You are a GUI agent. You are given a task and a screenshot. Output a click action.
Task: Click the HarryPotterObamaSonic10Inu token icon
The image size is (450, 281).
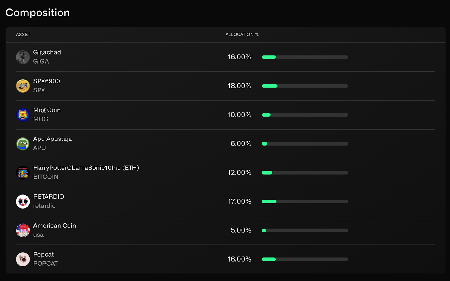23,173
